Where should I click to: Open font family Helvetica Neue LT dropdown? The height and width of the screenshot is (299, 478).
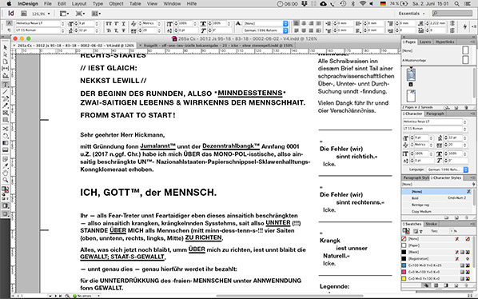tap(63, 23)
